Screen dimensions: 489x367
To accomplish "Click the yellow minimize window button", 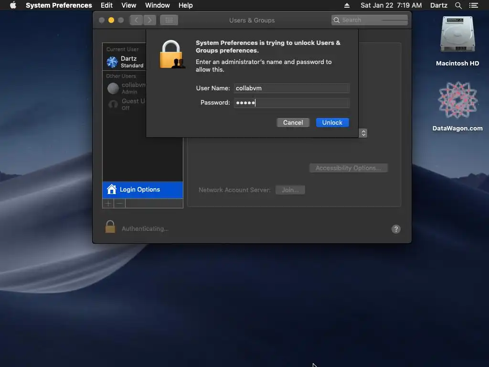I will pyautogui.click(x=111, y=20).
